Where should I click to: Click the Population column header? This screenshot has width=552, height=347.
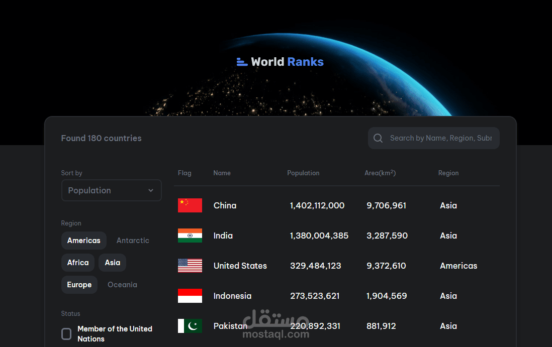(303, 173)
